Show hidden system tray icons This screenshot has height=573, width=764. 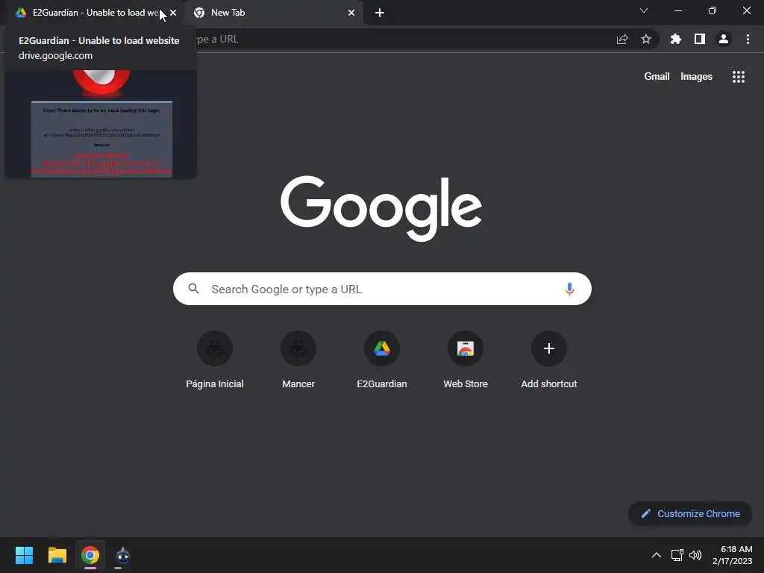[657, 555]
